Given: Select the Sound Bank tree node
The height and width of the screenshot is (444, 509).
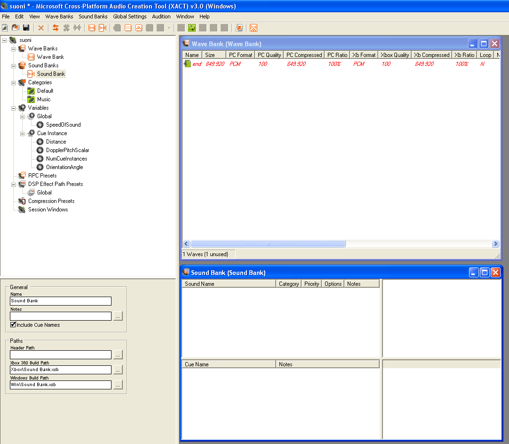Looking at the screenshot, I should coord(51,74).
